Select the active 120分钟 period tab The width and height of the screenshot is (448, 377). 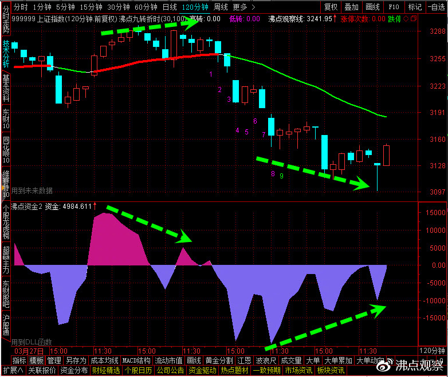195,7
